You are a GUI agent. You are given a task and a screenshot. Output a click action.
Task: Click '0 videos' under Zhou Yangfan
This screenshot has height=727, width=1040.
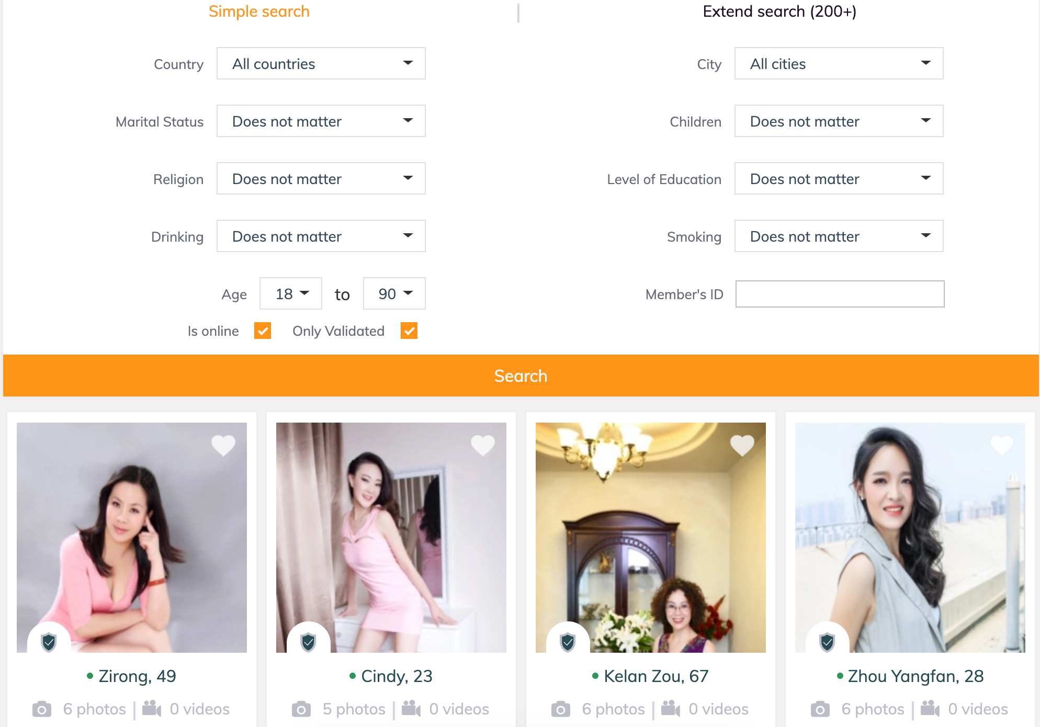tap(978, 709)
